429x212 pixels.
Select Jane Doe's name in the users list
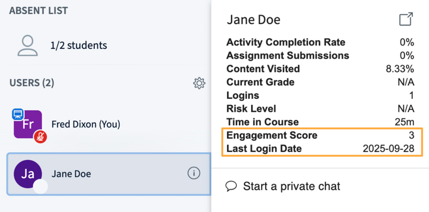coord(71,174)
